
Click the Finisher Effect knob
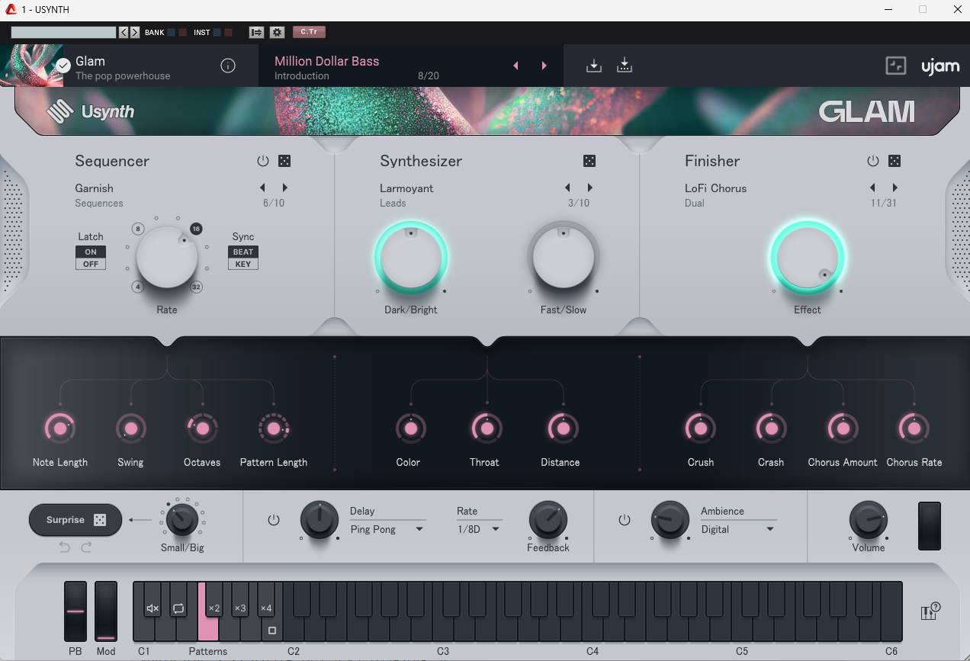807,258
